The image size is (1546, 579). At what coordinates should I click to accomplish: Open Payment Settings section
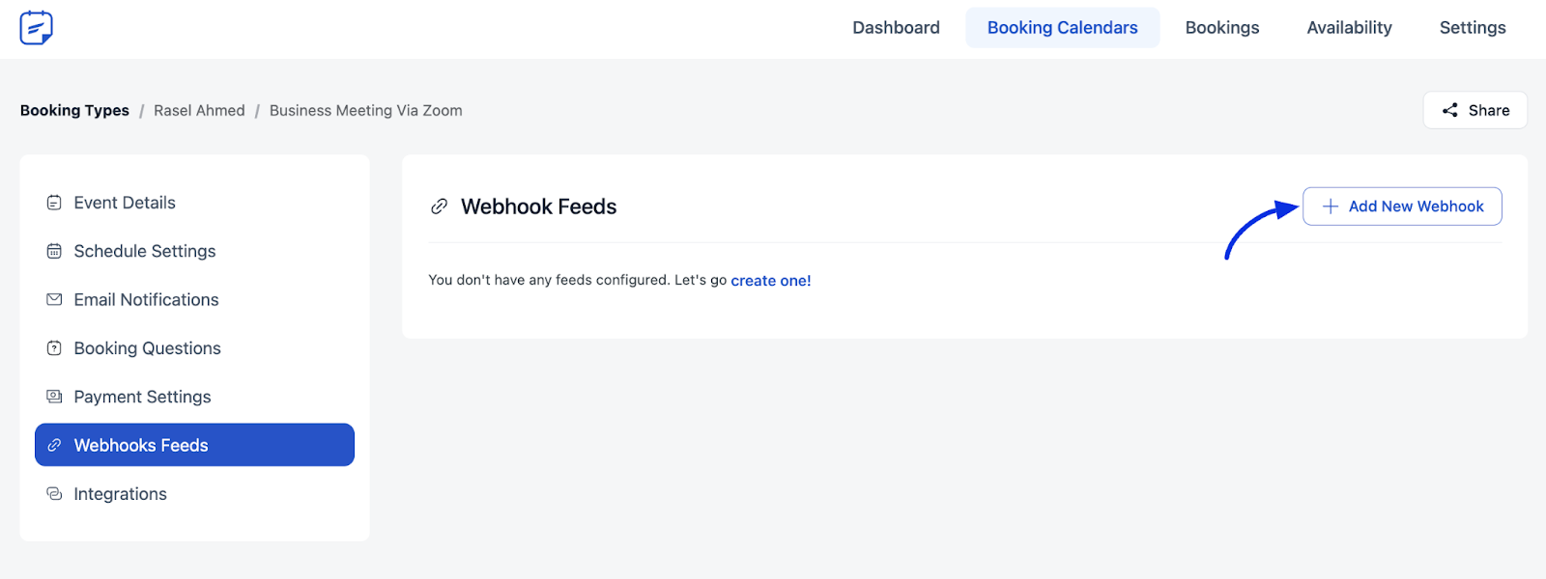click(194, 397)
